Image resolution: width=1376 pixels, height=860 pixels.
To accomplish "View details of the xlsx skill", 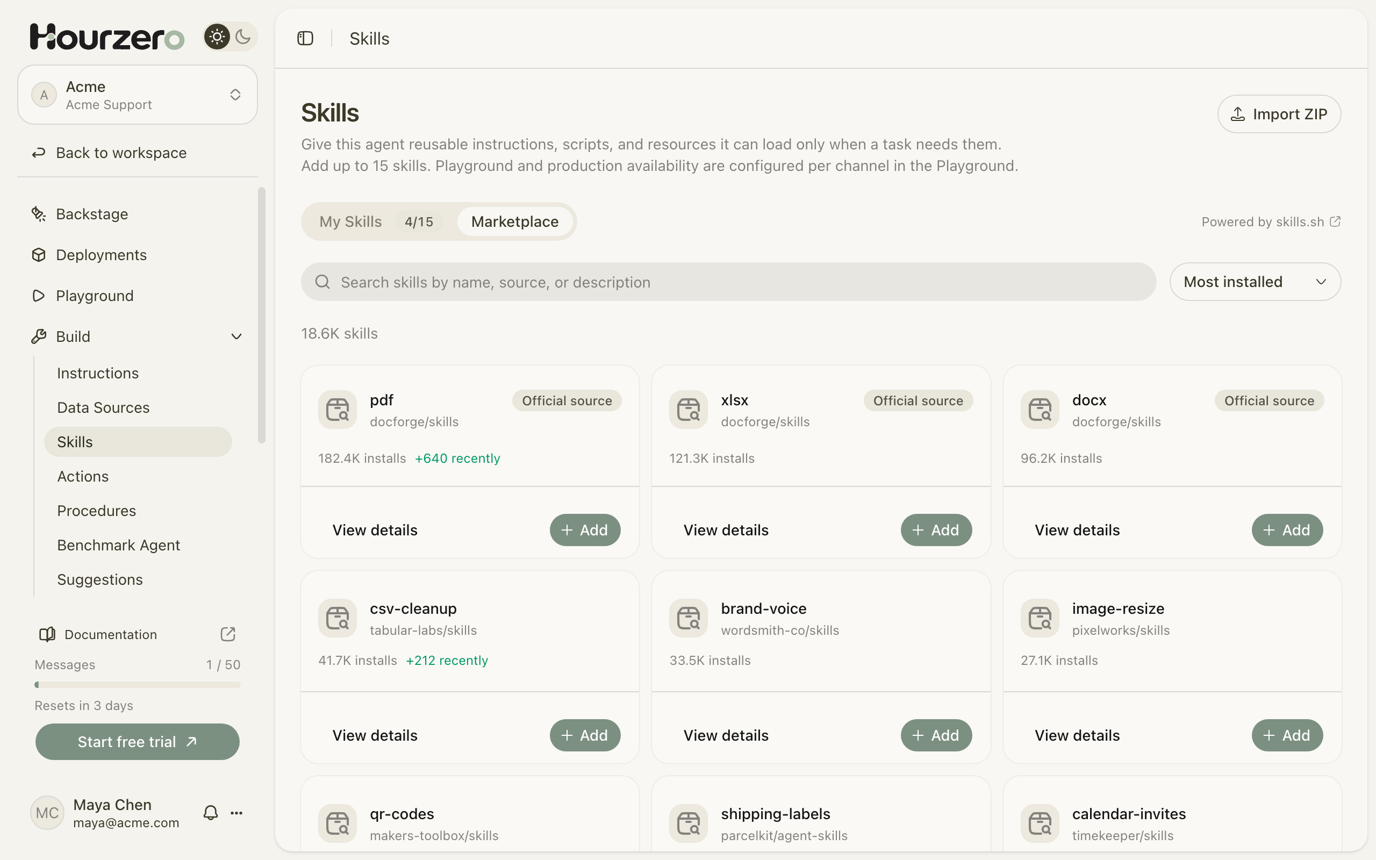I will click(x=726, y=530).
